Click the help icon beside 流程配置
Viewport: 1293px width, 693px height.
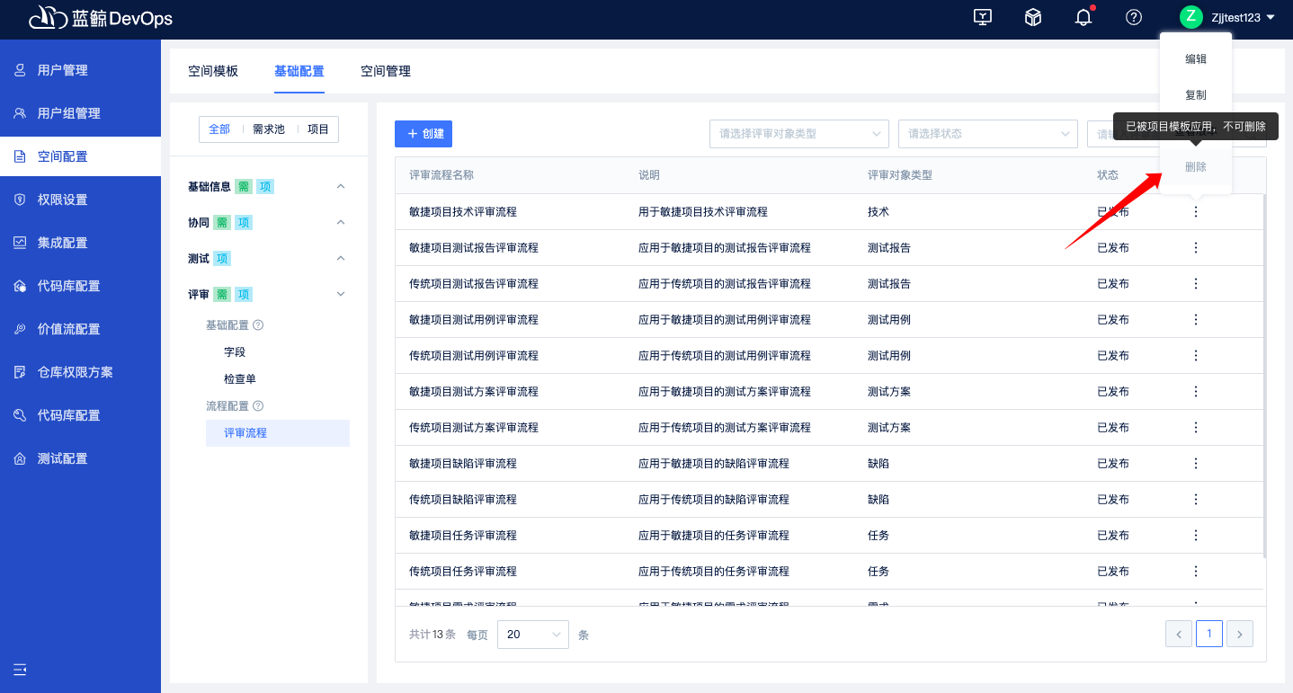(258, 406)
